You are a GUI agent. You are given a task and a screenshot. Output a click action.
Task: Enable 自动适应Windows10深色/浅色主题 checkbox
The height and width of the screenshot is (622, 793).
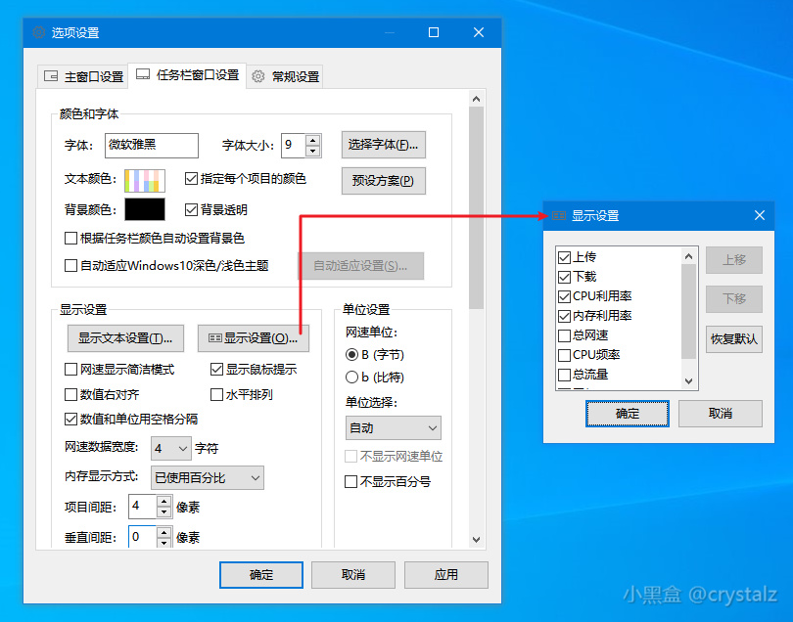point(70,266)
